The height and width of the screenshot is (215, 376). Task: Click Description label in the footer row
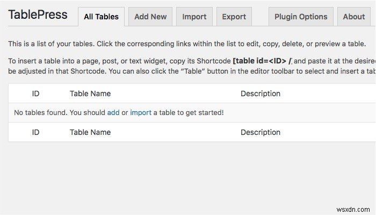tap(261, 132)
